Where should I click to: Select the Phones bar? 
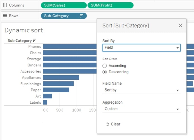pyautogui.click(x=70, y=46)
